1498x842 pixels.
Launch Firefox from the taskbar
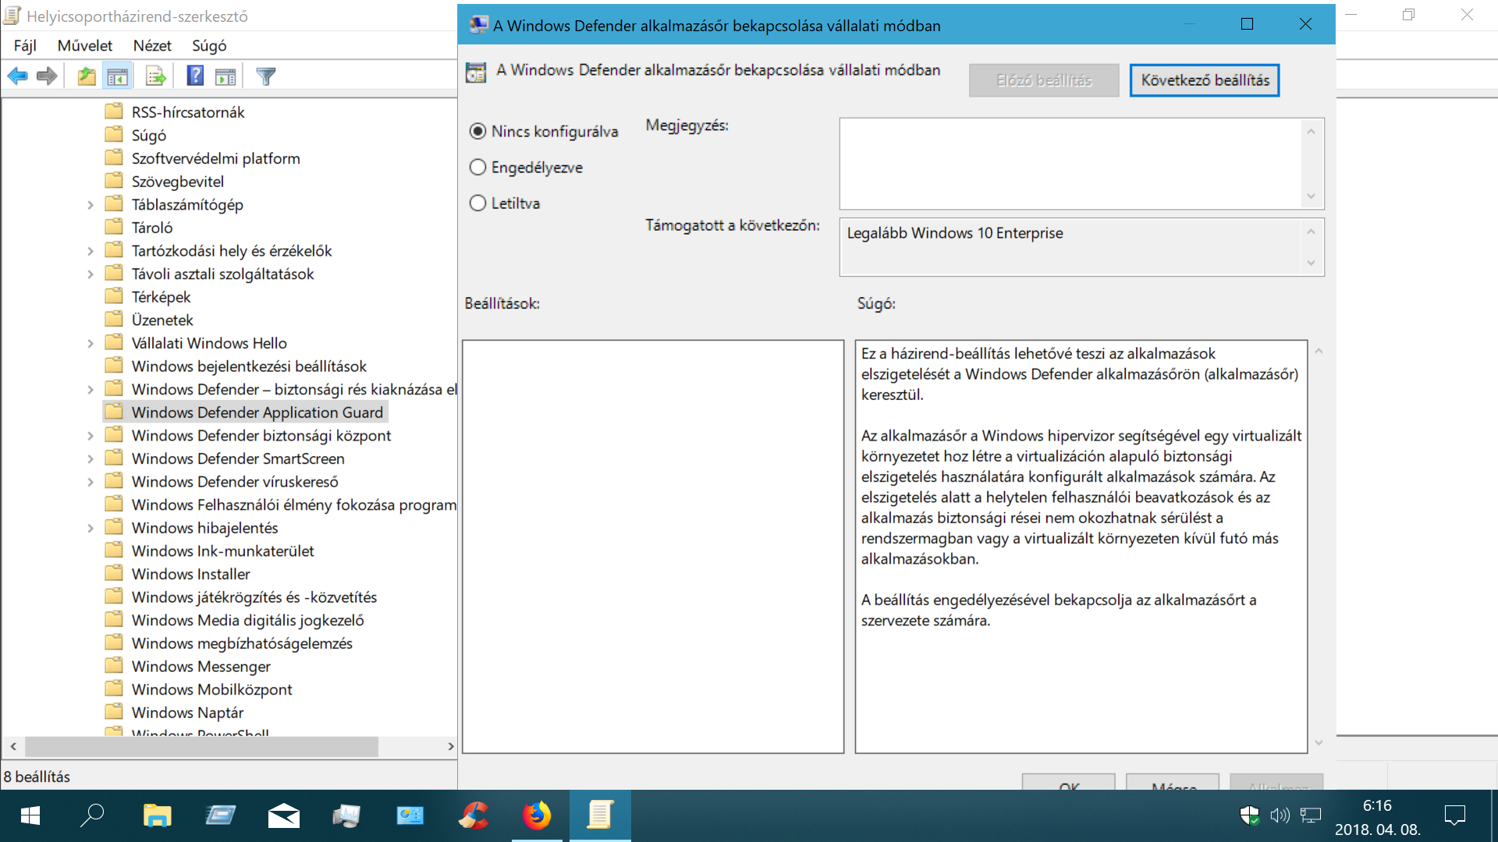tap(537, 815)
